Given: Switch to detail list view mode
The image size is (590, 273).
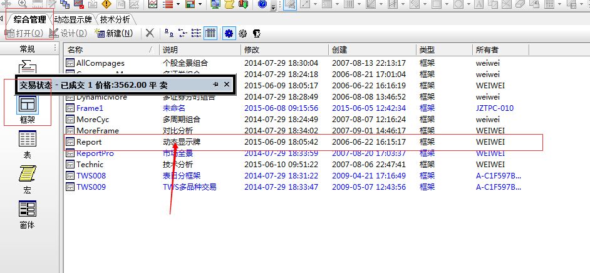Looking at the screenshot, I should 210,33.
